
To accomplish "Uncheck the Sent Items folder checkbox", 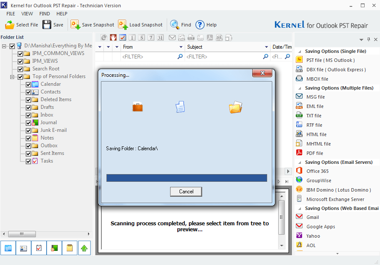I will pyautogui.click(x=28, y=154).
